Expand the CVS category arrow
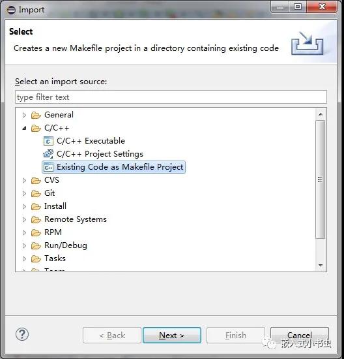344x359 pixels. [24, 180]
